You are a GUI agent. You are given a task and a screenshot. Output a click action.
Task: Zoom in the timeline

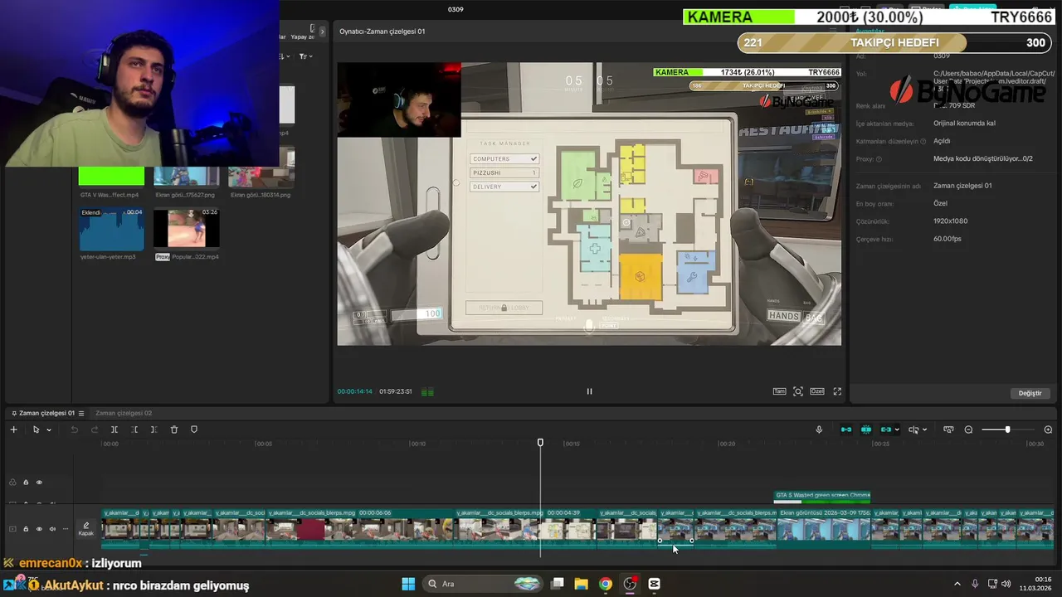click(x=1048, y=430)
